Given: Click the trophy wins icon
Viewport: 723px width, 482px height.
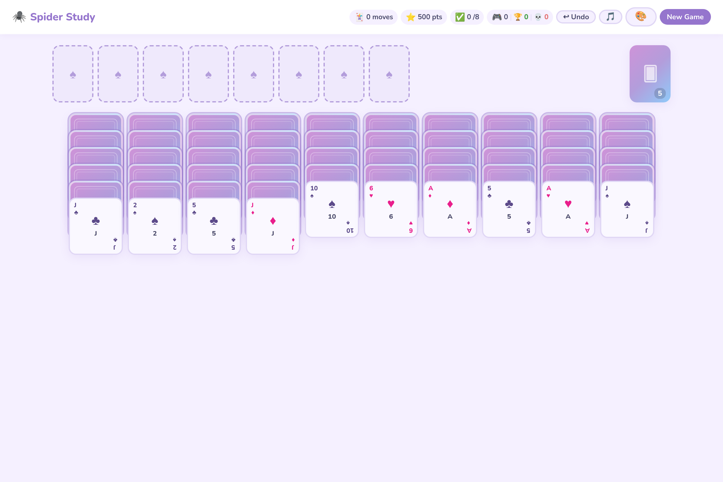Looking at the screenshot, I should click(518, 17).
